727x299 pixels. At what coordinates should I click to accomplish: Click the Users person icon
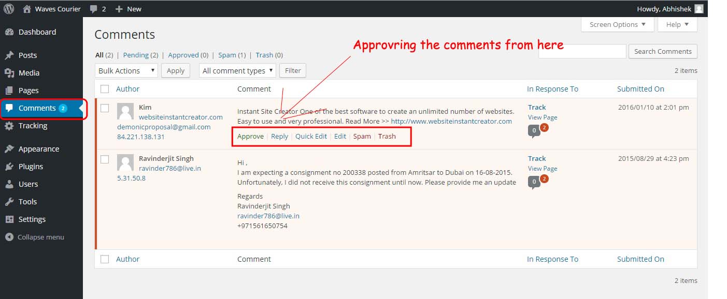click(9, 184)
